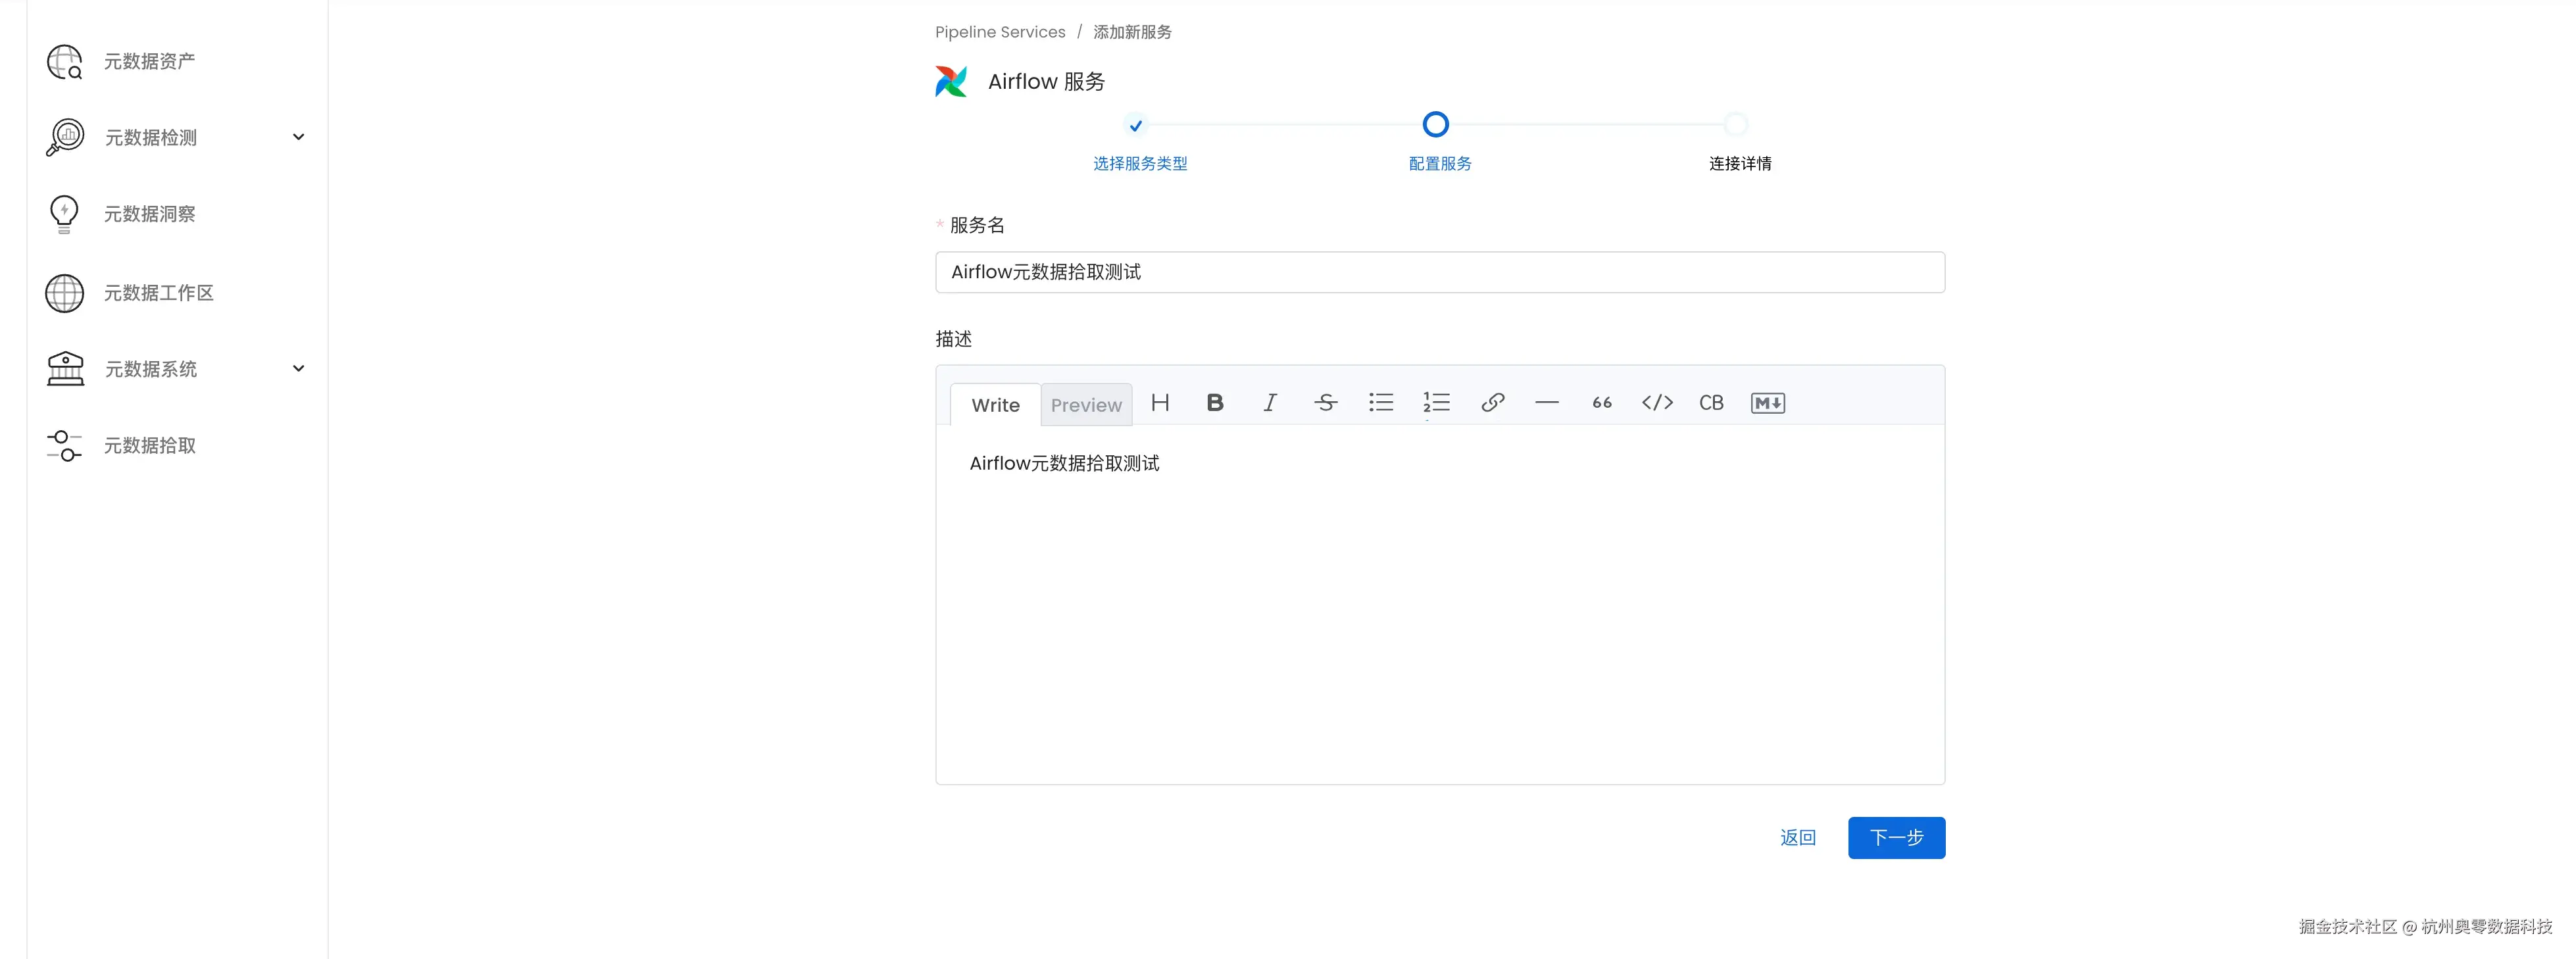
Task: Open the 元数据资产 section in sidebar
Action: coord(148,61)
